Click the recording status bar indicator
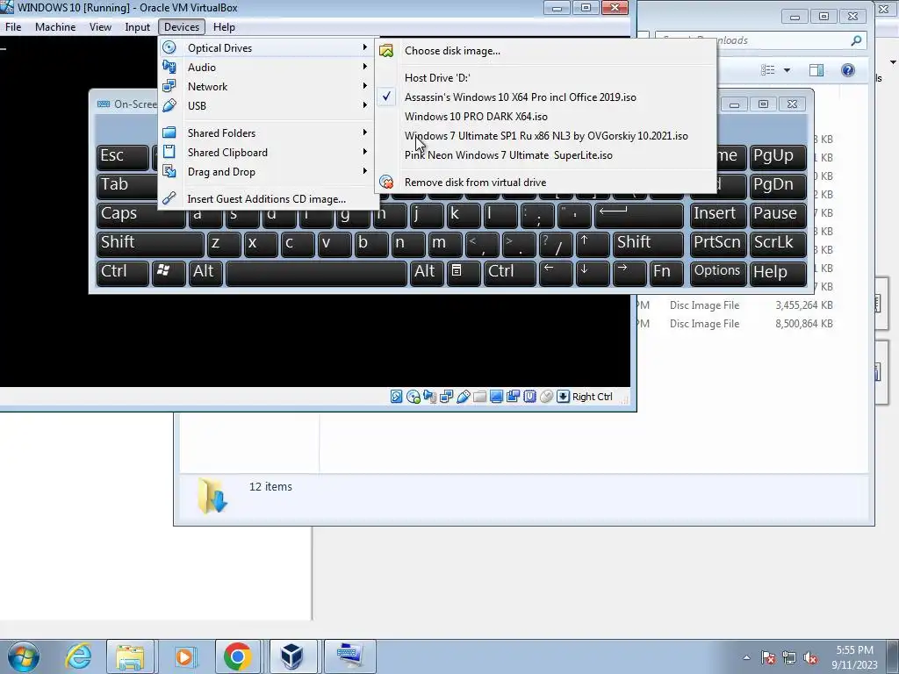This screenshot has height=674, width=899. click(x=513, y=397)
